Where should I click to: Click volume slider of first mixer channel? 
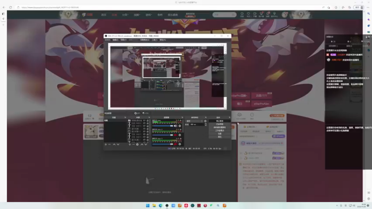point(163,126)
